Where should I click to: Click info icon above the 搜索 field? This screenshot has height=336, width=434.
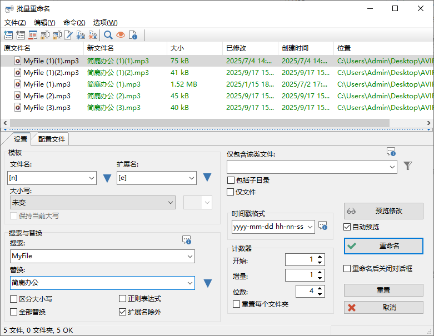pos(187,240)
